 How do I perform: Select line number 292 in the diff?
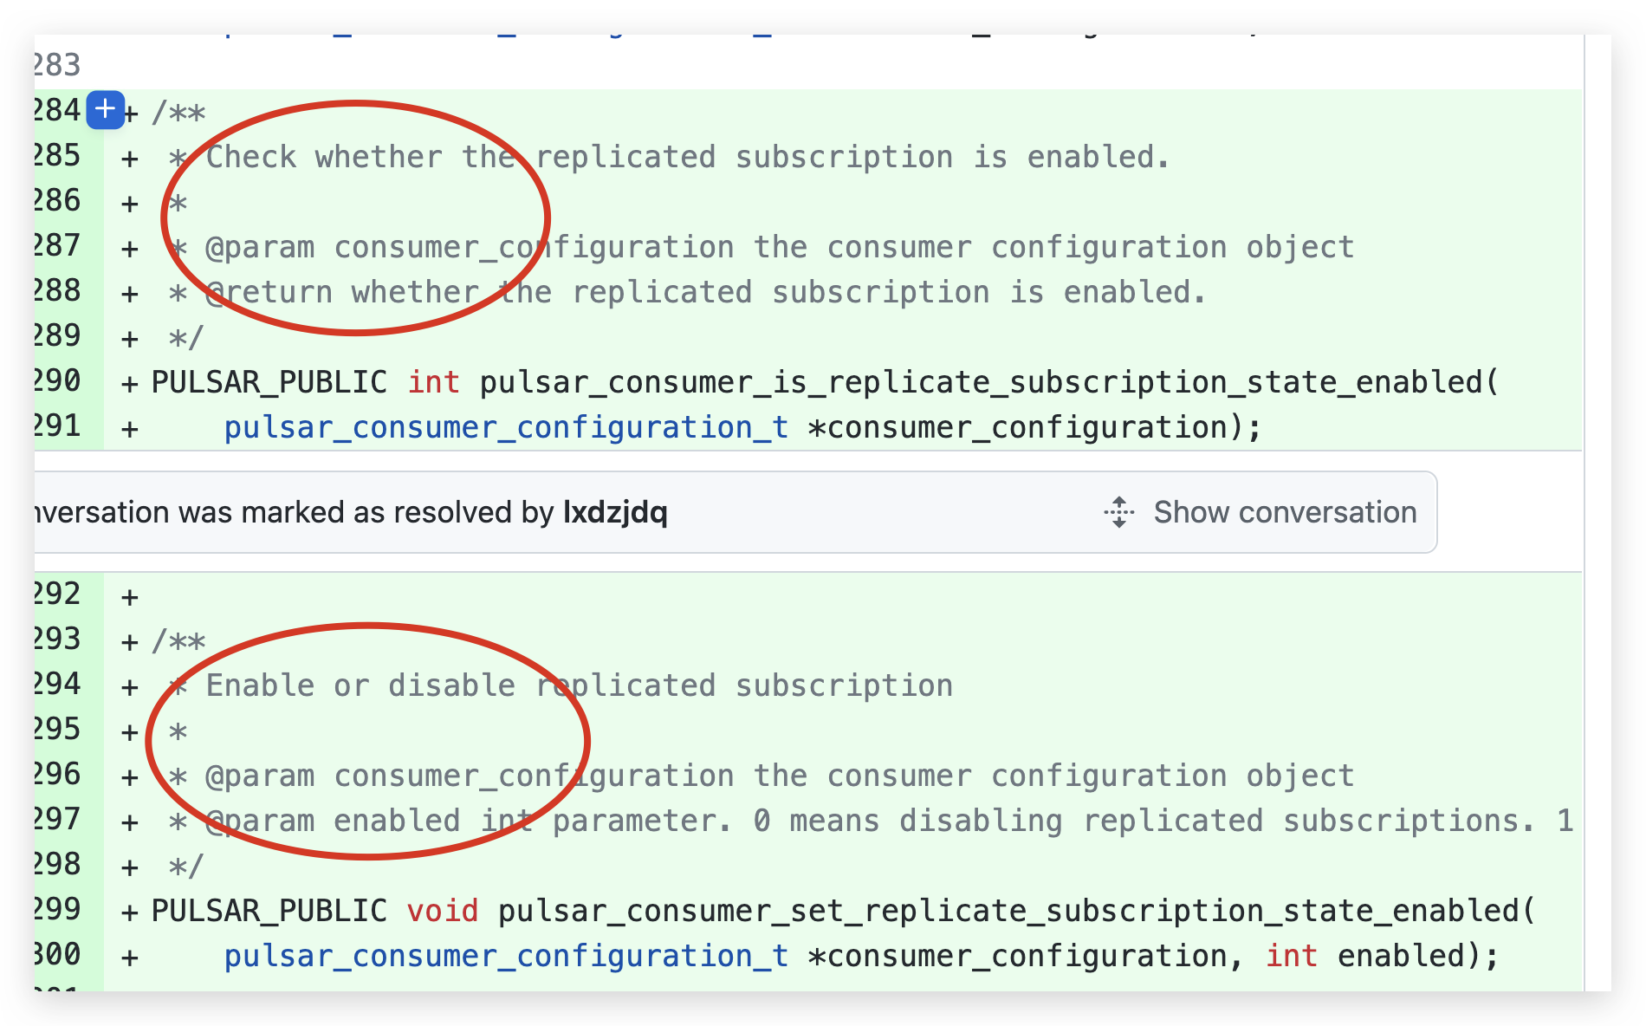[58, 594]
